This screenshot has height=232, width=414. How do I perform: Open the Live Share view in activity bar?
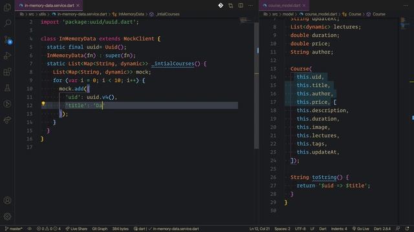point(7,120)
